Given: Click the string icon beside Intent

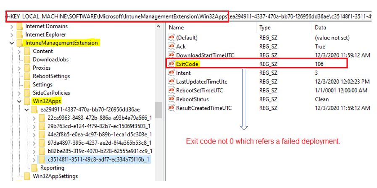Looking at the screenshot, I should coord(171,73).
